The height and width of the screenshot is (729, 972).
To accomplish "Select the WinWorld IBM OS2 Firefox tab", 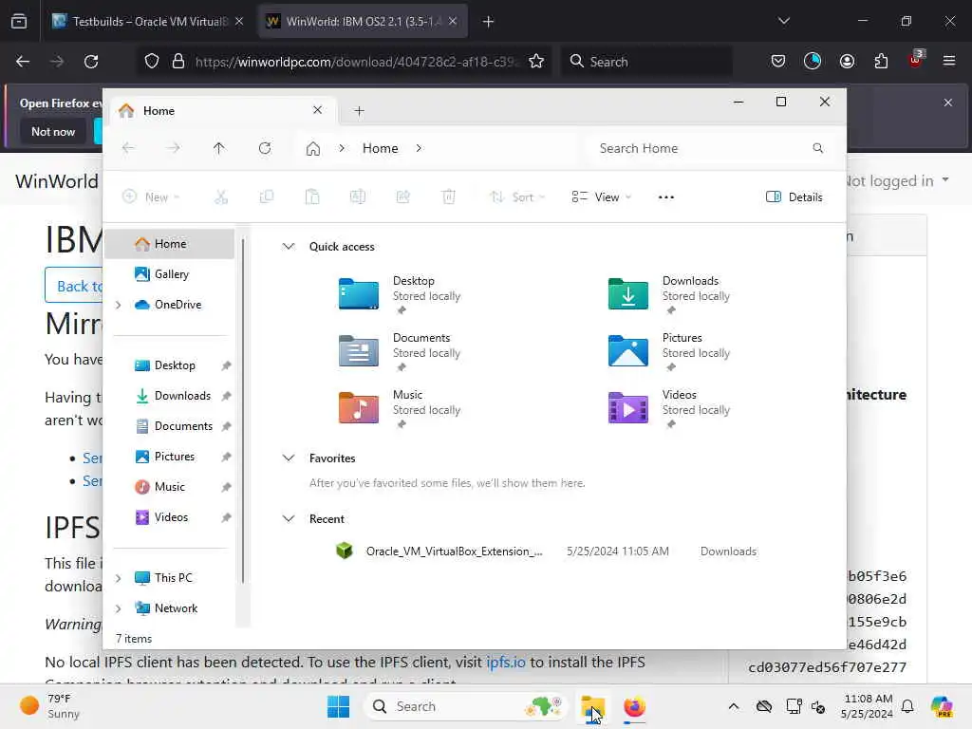I will (x=363, y=21).
